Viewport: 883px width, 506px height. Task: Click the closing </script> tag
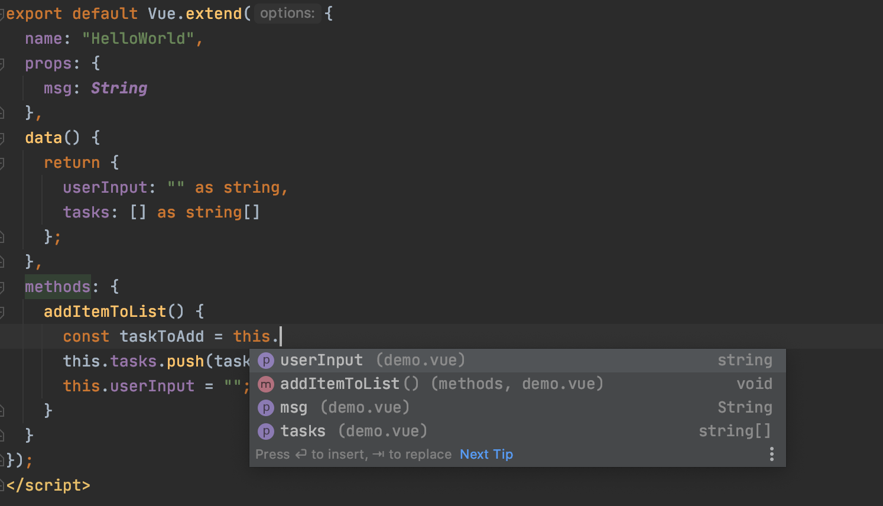48,485
